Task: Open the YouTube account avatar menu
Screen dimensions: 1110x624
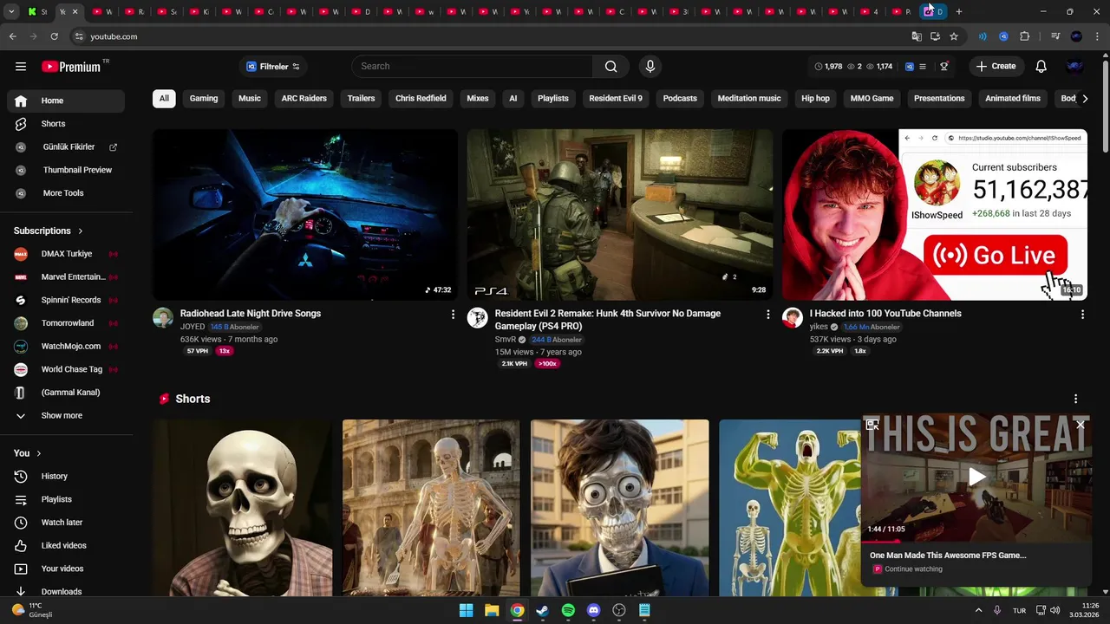Action: (1074, 67)
